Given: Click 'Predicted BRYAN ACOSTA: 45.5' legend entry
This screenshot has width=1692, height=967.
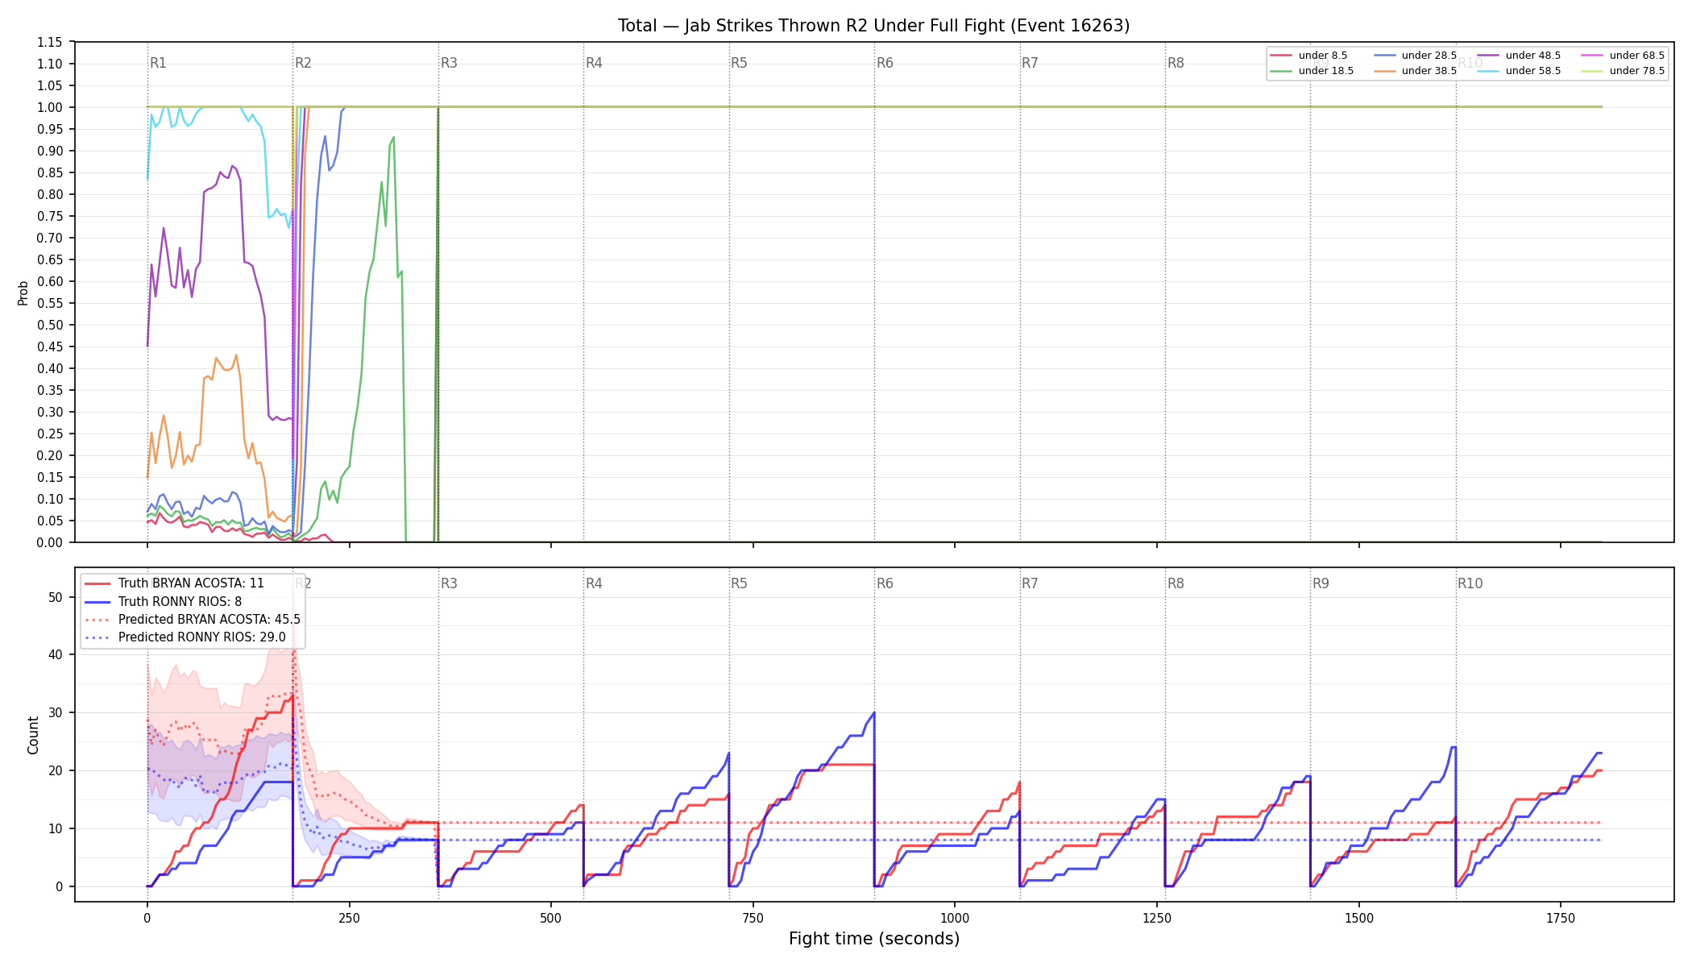Looking at the screenshot, I should (x=193, y=620).
